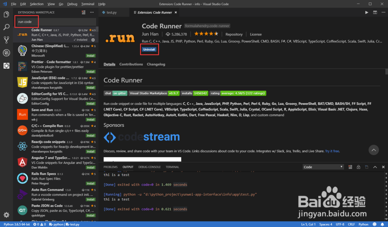Image resolution: width=388 pixels, height=227 pixels.
Task: Clear the extension search results filter icon
Action: (84, 12)
